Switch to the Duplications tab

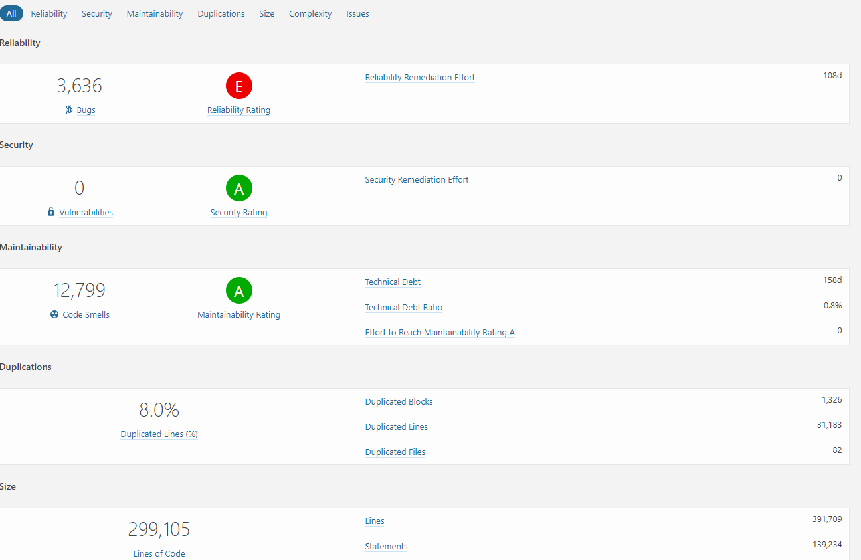[x=221, y=13]
